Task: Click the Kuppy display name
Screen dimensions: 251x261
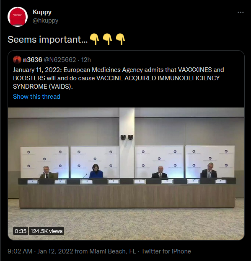Action: [42, 12]
